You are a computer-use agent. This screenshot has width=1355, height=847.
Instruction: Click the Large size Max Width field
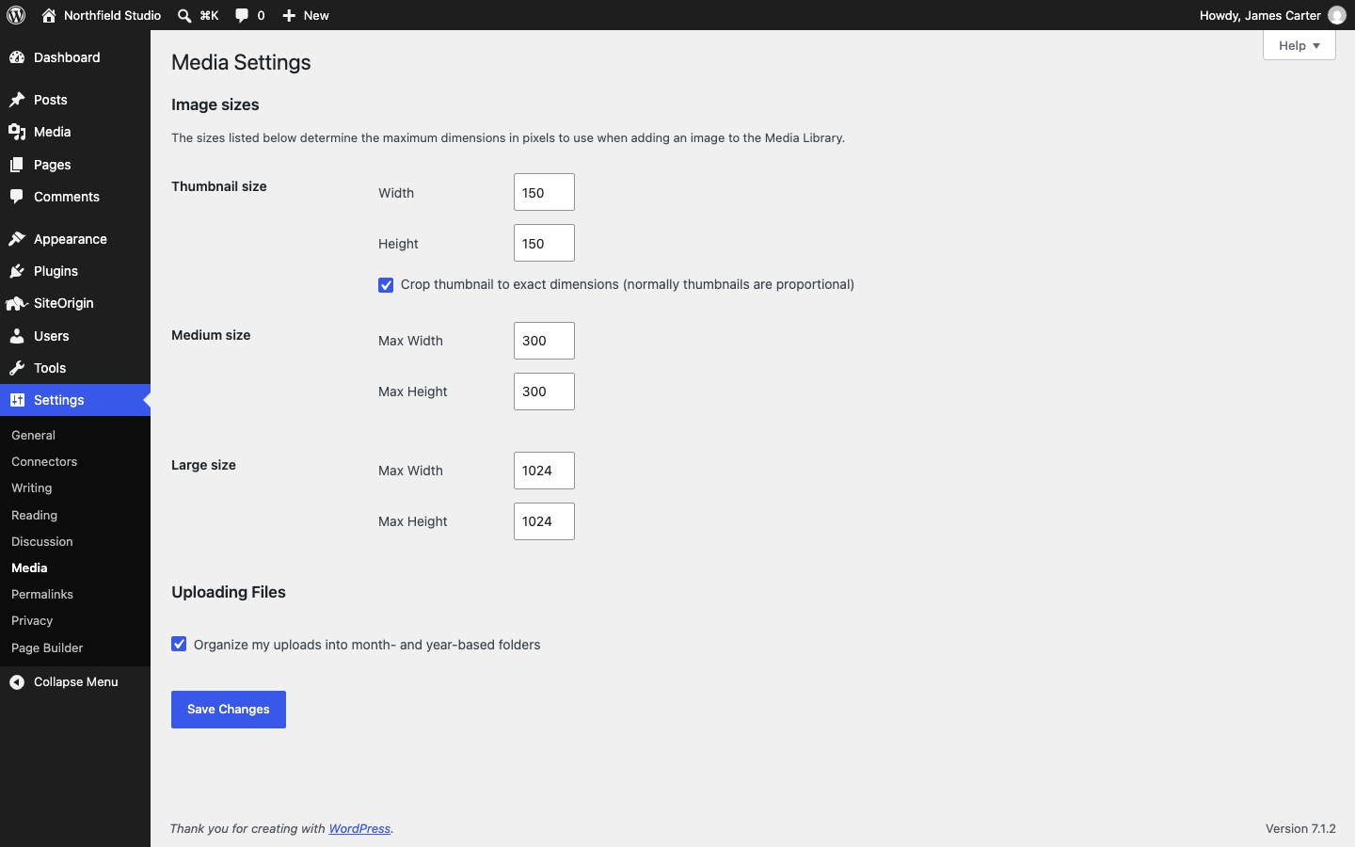tap(544, 471)
